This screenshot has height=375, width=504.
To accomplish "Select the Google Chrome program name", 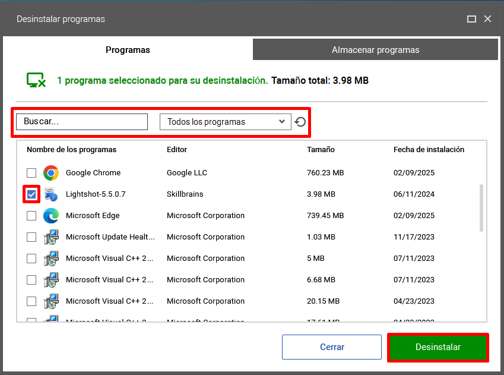I will point(93,173).
